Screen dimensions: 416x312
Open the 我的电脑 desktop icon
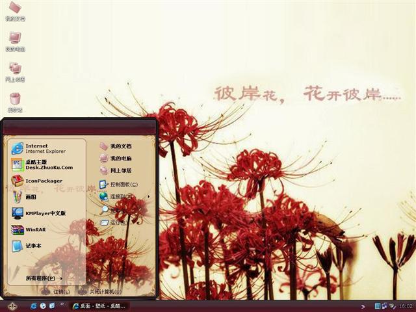[x=15, y=42]
